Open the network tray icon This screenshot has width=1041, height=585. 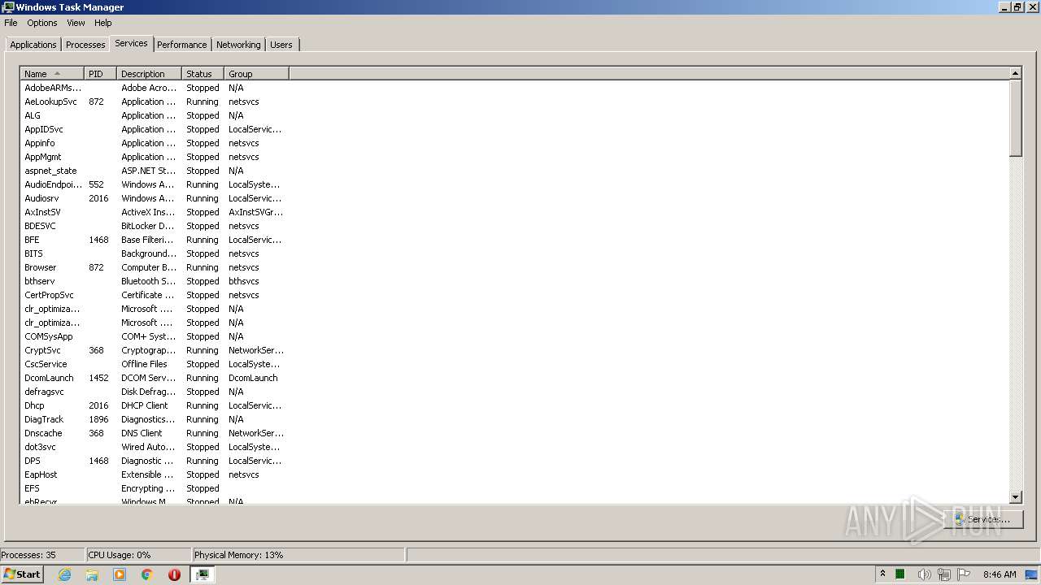[x=944, y=574]
